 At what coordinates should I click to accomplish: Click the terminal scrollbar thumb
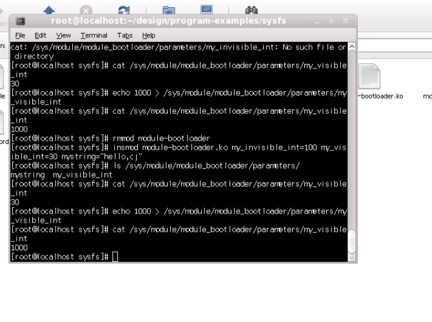click(351, 241)
